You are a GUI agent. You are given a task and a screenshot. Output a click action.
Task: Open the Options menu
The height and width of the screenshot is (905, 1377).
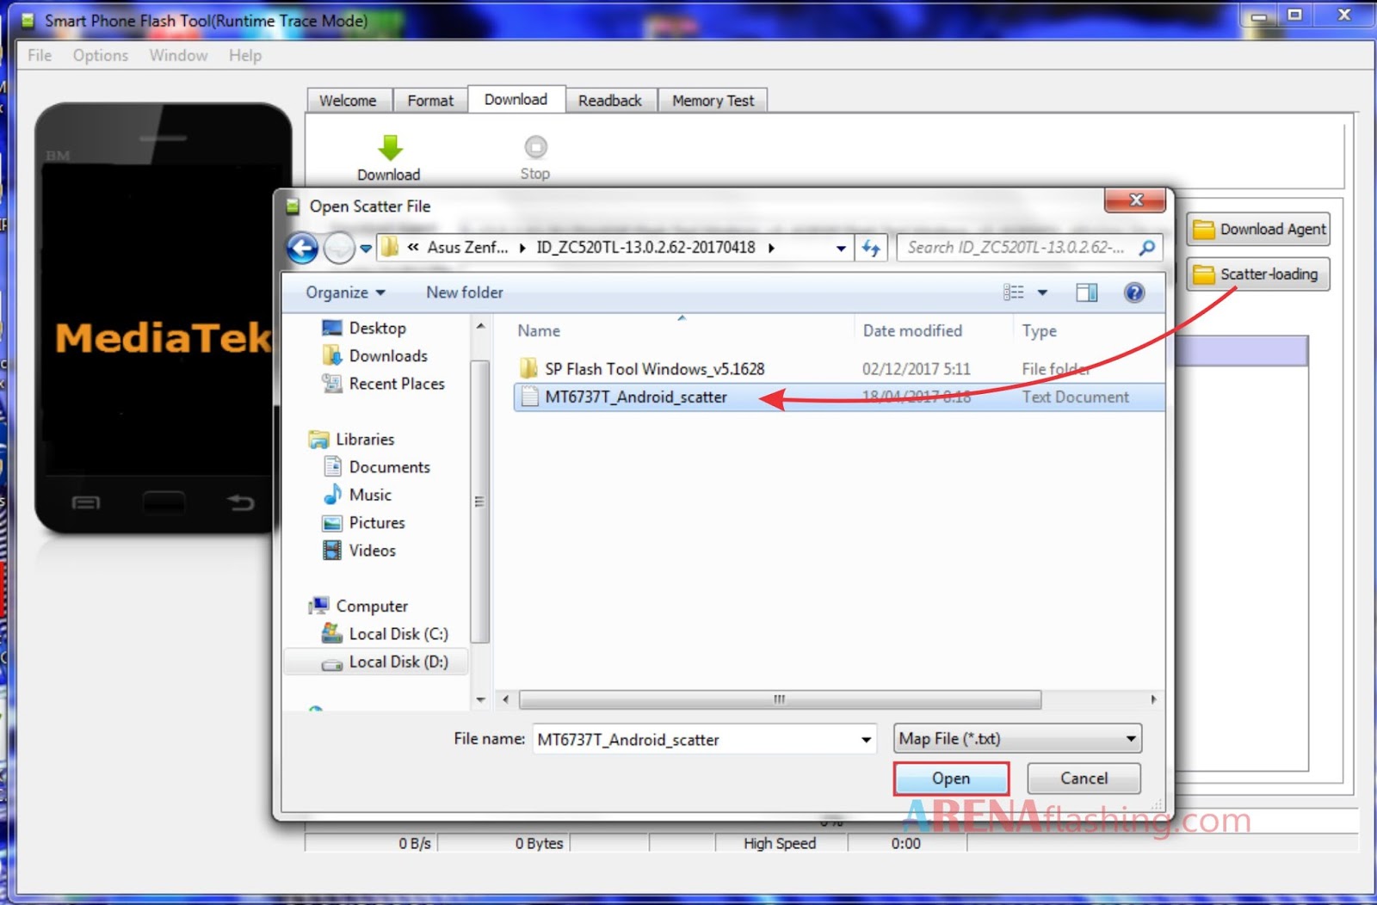pyautogui.click(x=100, y=55)
